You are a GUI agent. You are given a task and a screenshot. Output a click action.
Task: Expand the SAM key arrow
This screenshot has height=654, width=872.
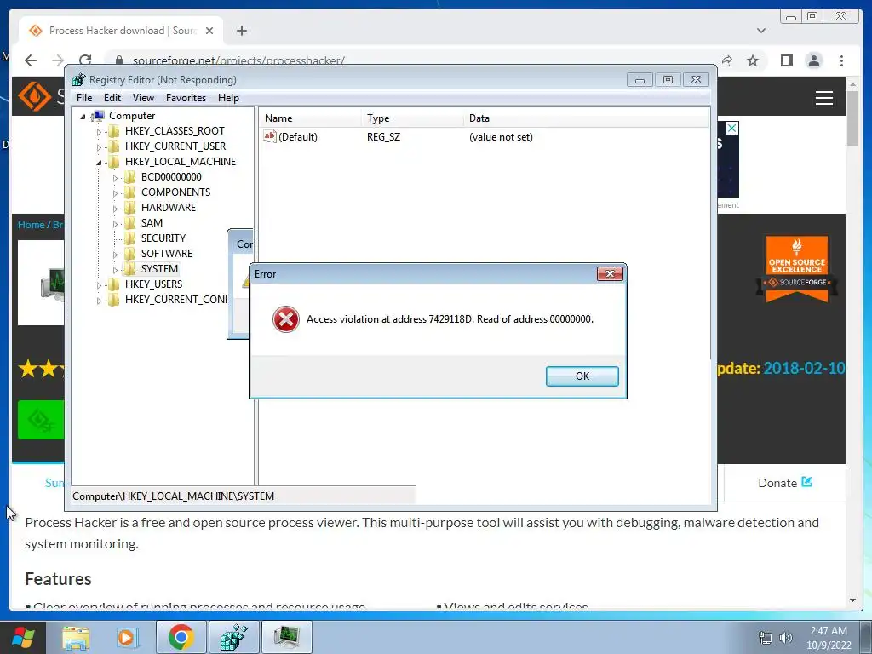point(115,224)
